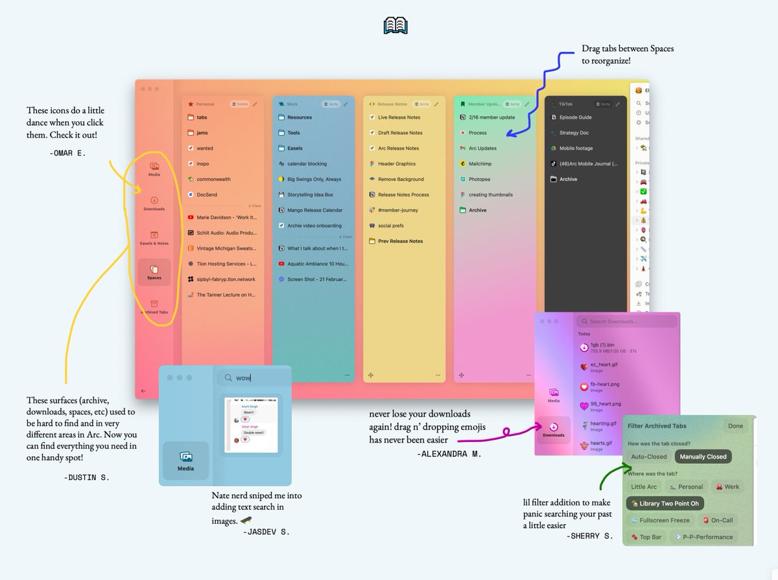Open Downloads in the main Library sidebar
Image resolution: width=778 pixels, height=580 pixels.
click(x=154, y=204)
